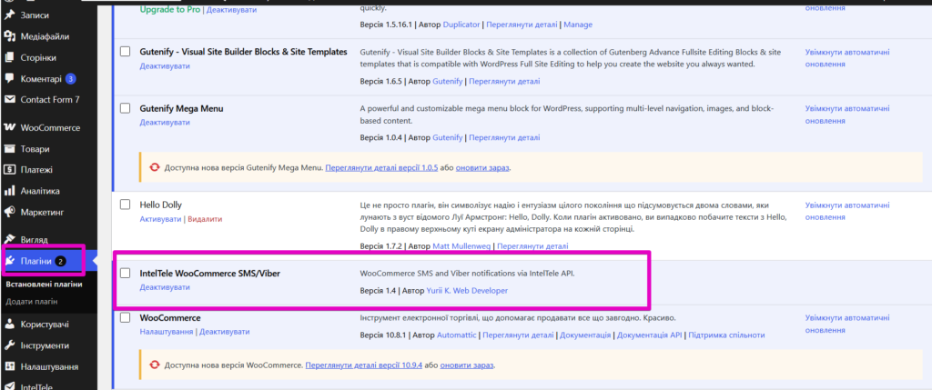932x390 pixels.
Task: Activate the Hello Dolly plugin
Action: click(160, 218)
